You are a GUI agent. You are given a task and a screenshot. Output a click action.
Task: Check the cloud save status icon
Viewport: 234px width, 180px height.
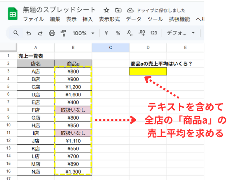(130, 10)
